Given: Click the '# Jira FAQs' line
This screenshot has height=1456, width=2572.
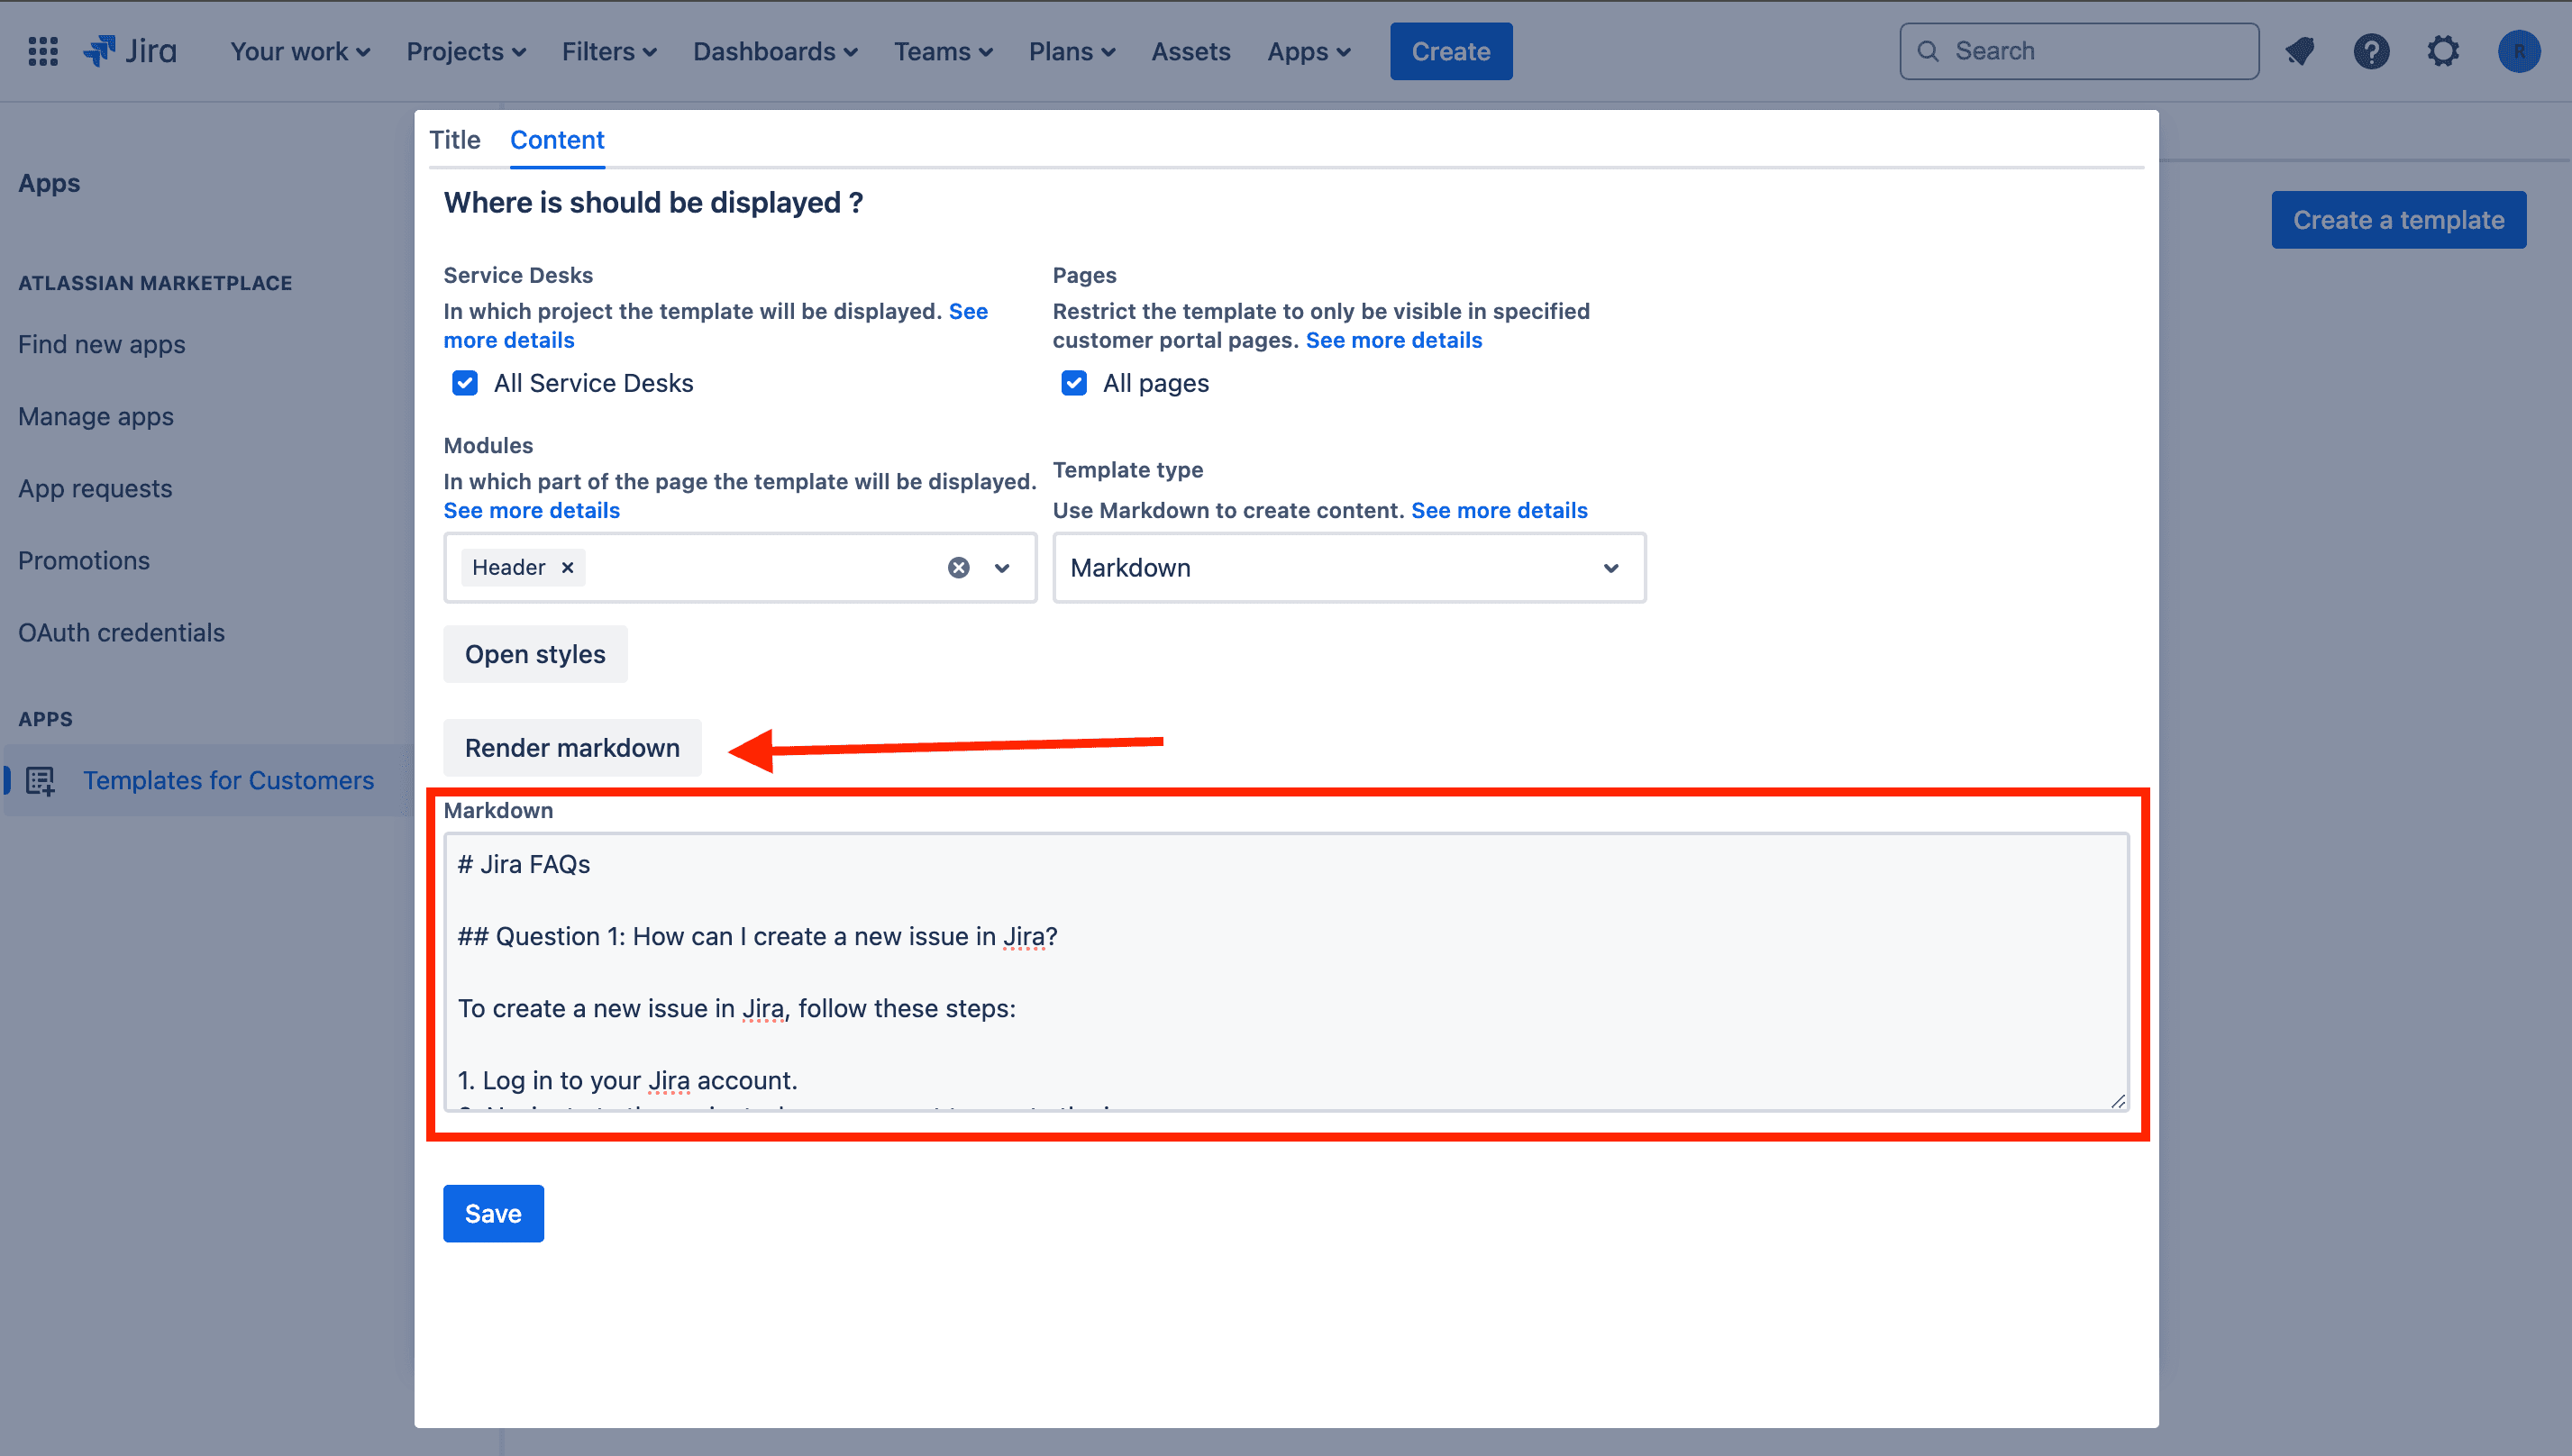Looking at the screenshot, I should pyautogui.click(x=524, y=864).
